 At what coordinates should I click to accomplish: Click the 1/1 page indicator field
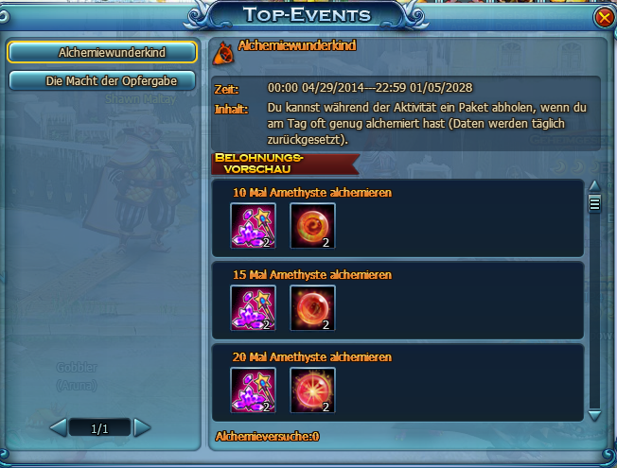click(99, 428)
